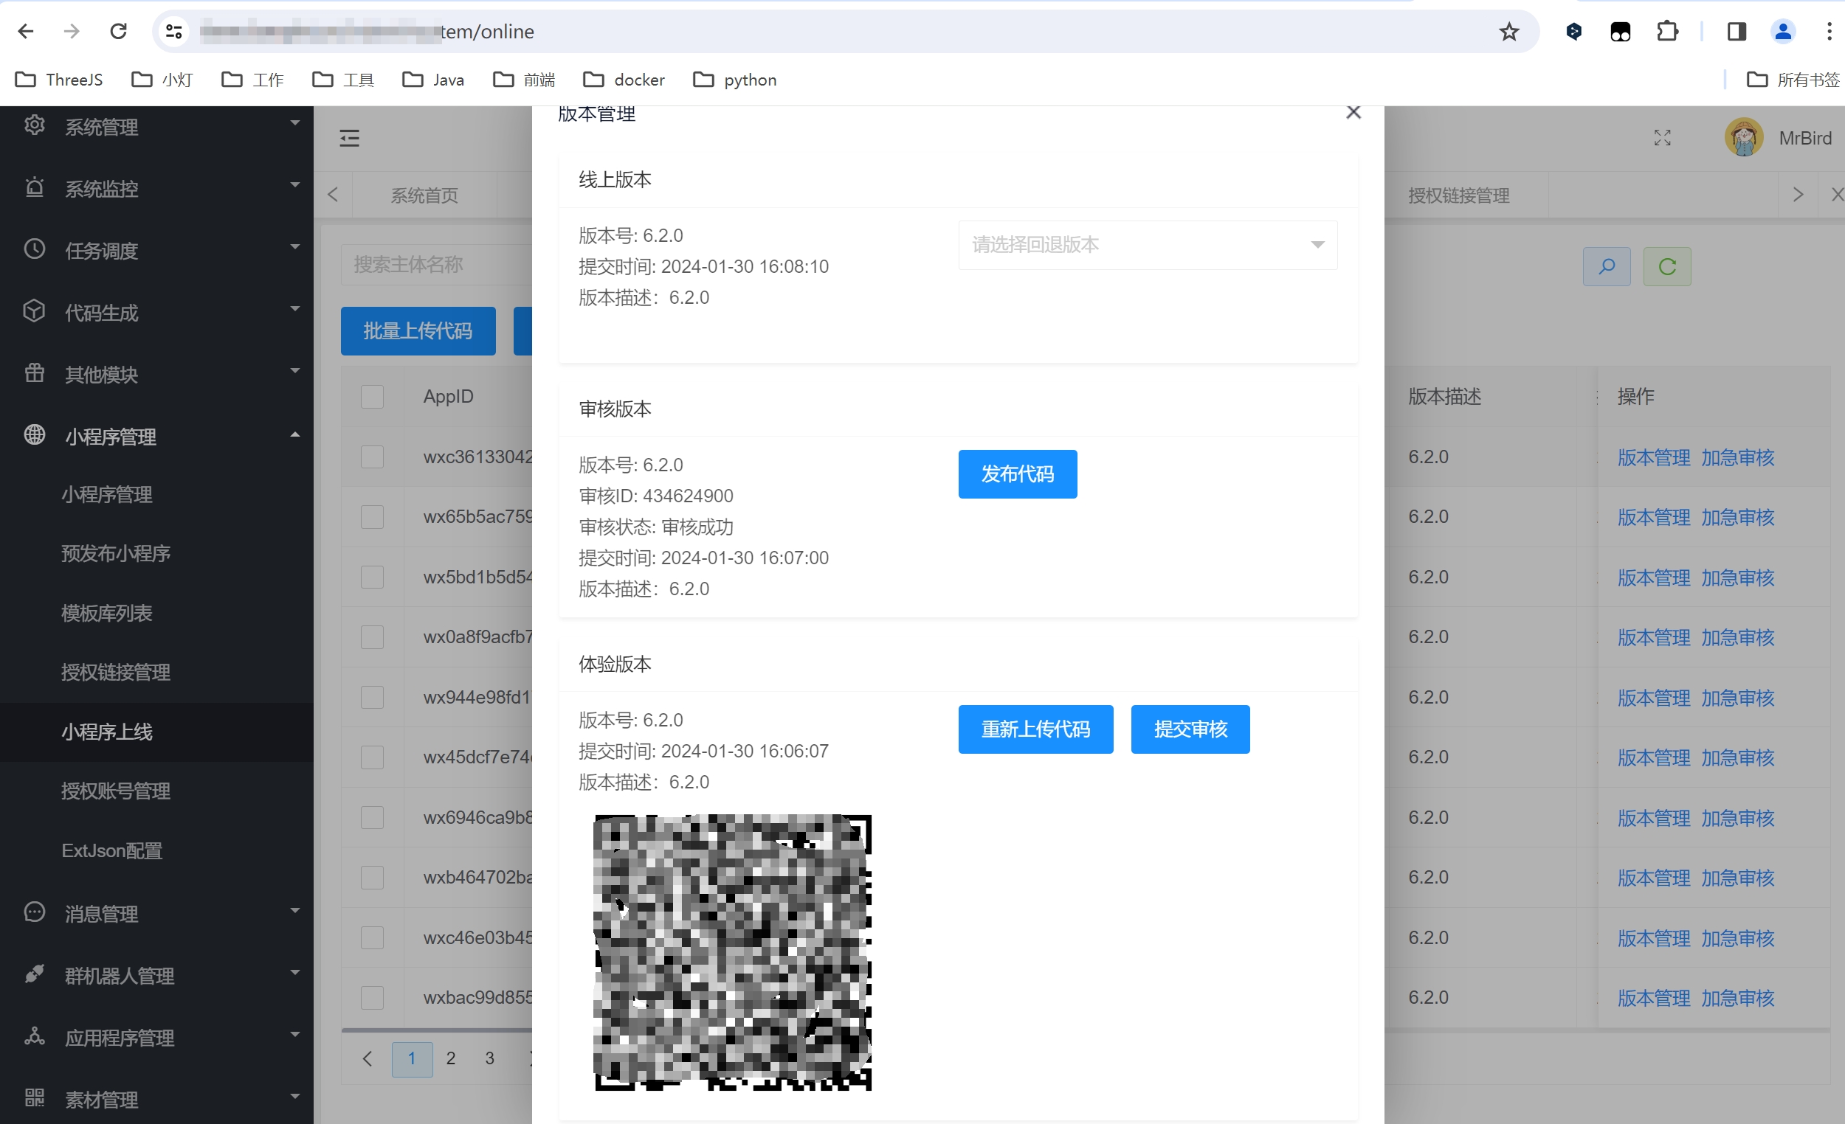Click the 小程序管理 globe icon
Image resolution: width=1845 pixels, height=1124 pixels.
[x=35, y=435]
